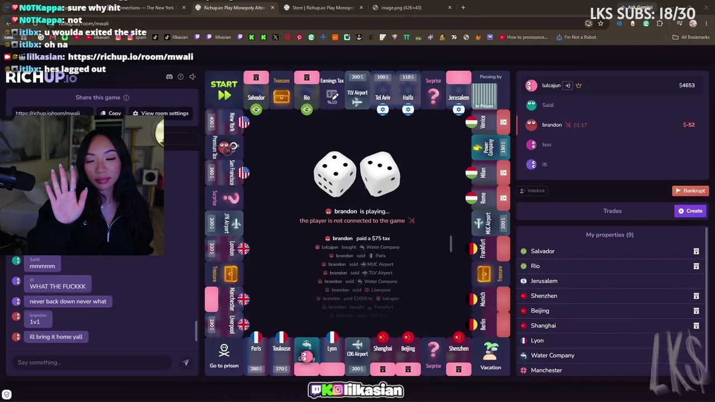Open the All Bookmarks folder
The width and height of the screenshot is (715, 402).
[691, 37]
